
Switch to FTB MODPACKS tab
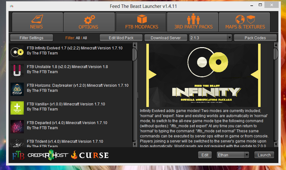pyautogui.click(x=141, y=22)
